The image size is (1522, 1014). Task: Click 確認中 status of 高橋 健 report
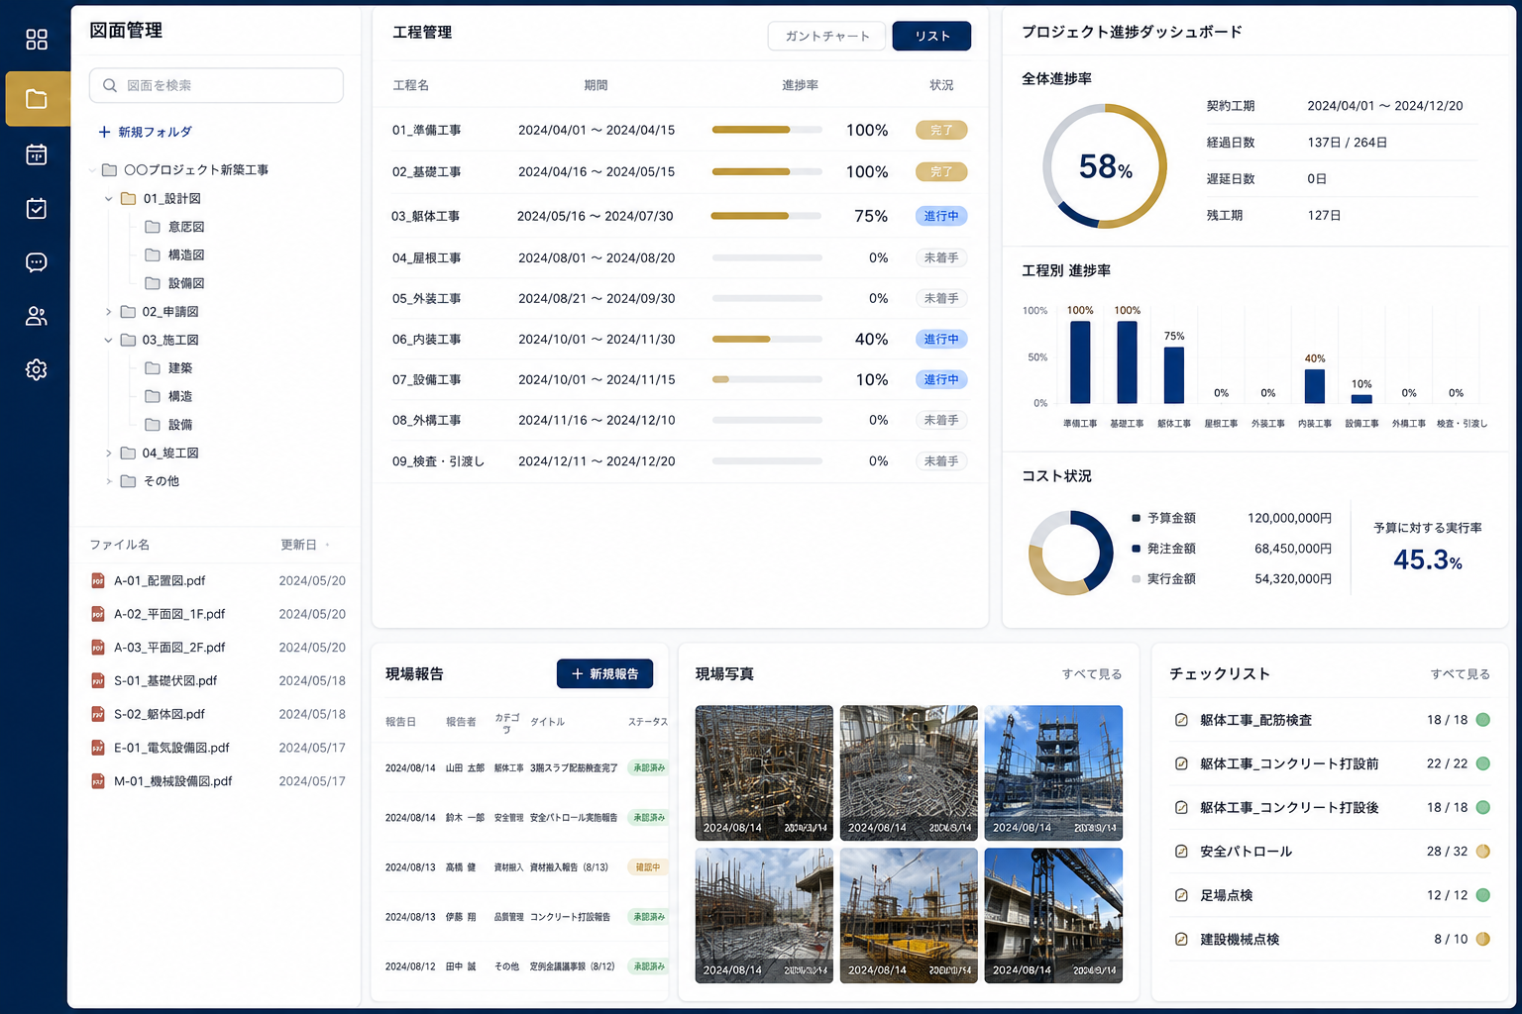point(648,867)
